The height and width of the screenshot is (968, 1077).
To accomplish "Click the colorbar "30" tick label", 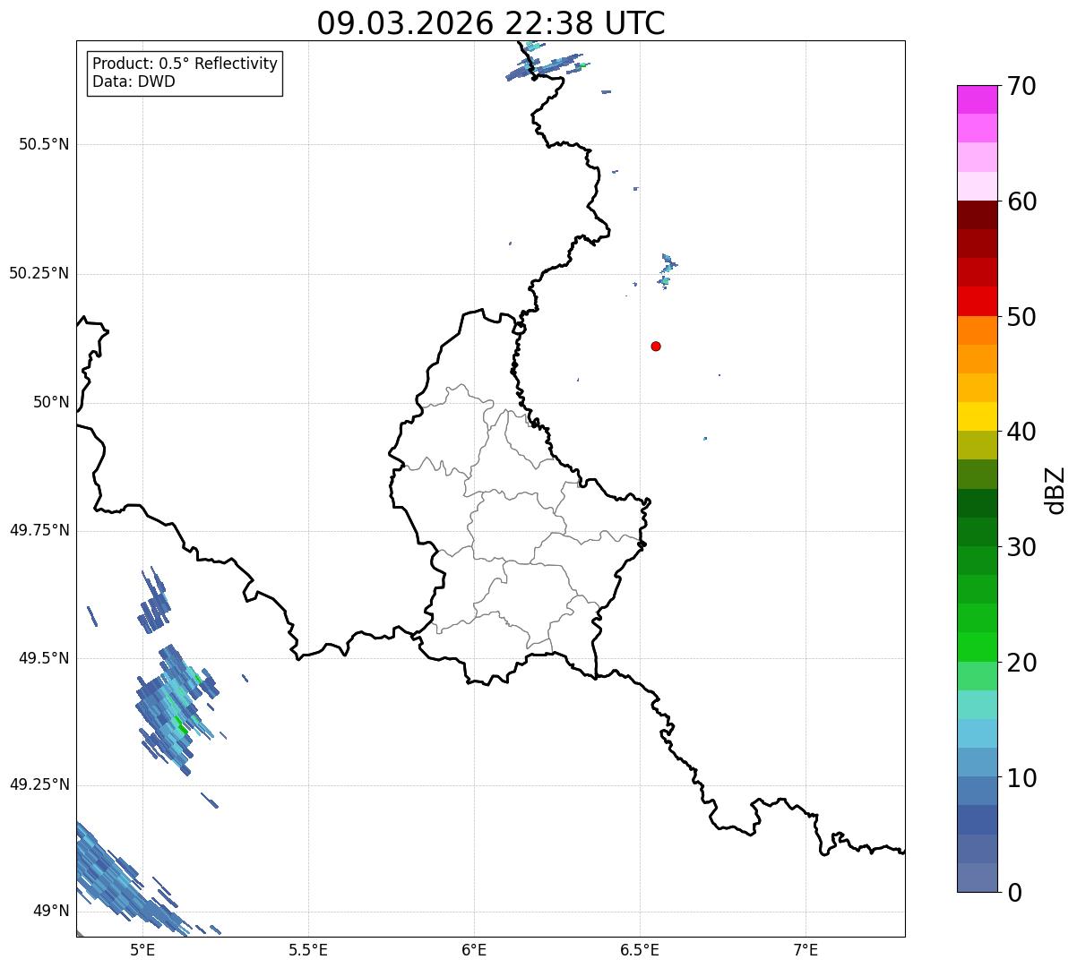I will tap(1021, 547).
